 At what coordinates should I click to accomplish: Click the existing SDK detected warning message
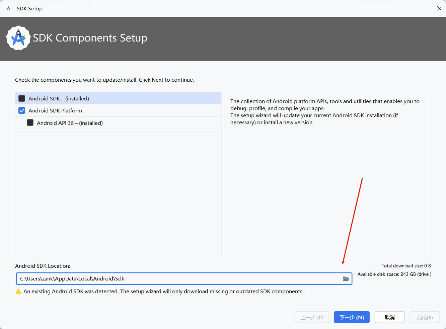(x=163, y=292)
